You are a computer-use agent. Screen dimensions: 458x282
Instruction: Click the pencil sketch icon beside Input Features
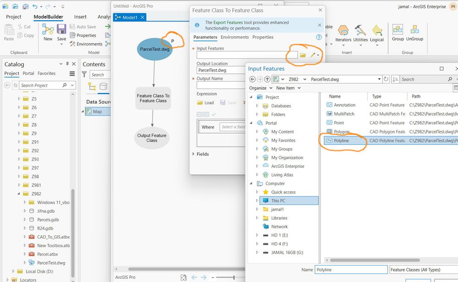tap(313, 55)
